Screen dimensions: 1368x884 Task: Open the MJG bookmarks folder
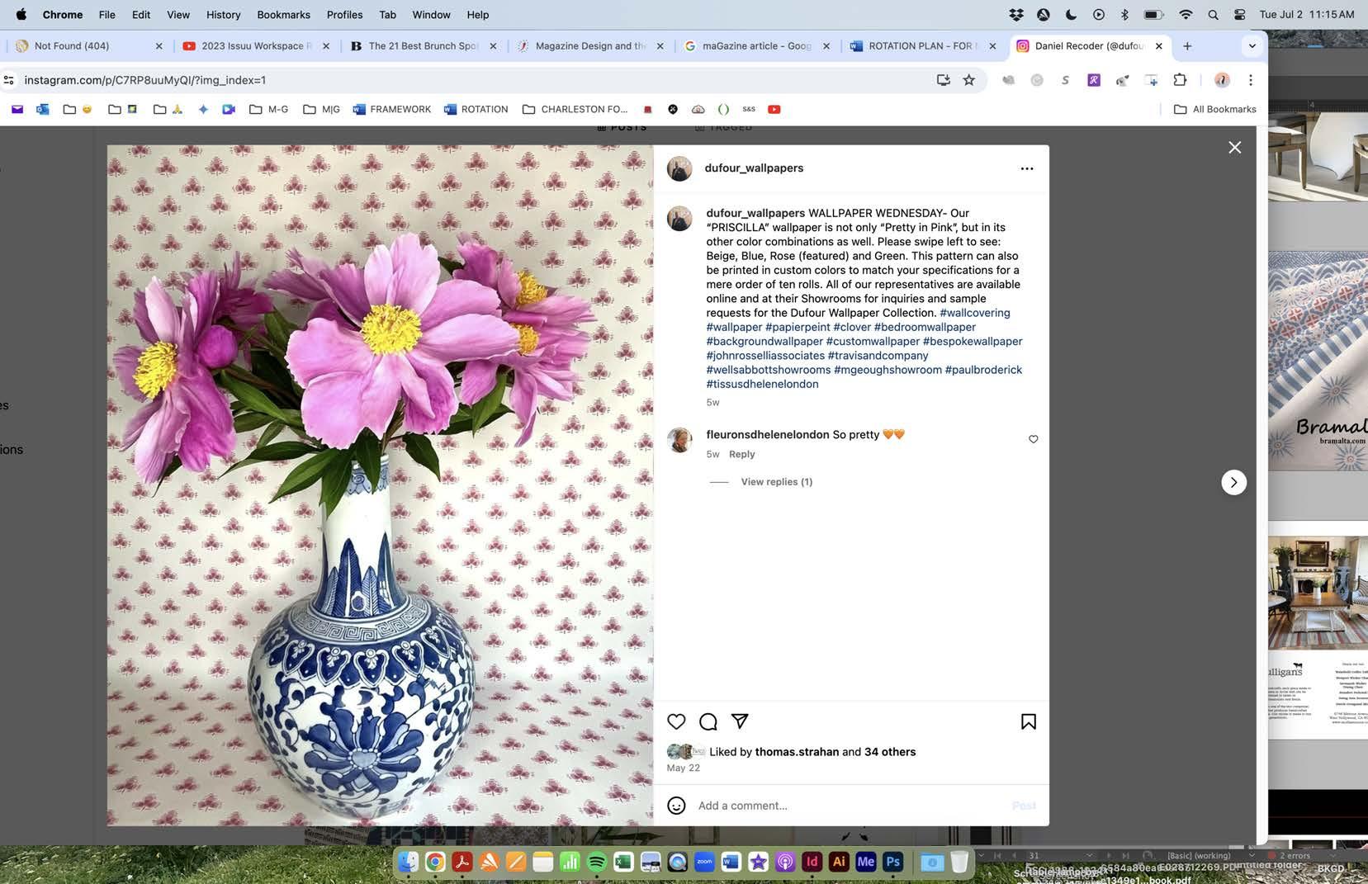click(322, 109)
